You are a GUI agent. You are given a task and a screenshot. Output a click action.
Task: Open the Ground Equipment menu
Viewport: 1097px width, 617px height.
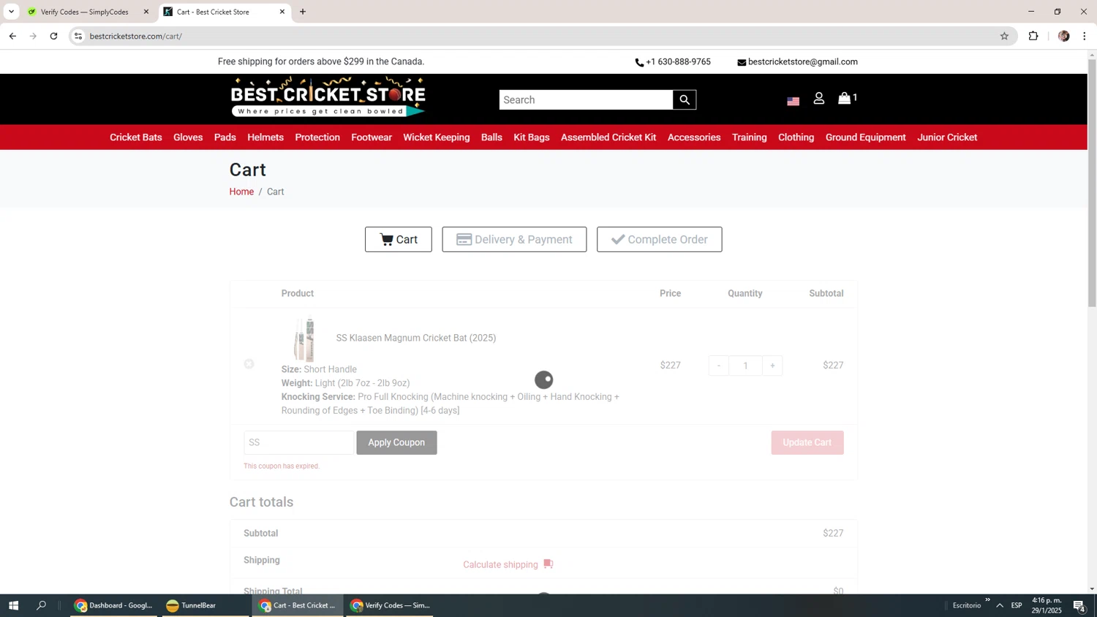[865, 137]
